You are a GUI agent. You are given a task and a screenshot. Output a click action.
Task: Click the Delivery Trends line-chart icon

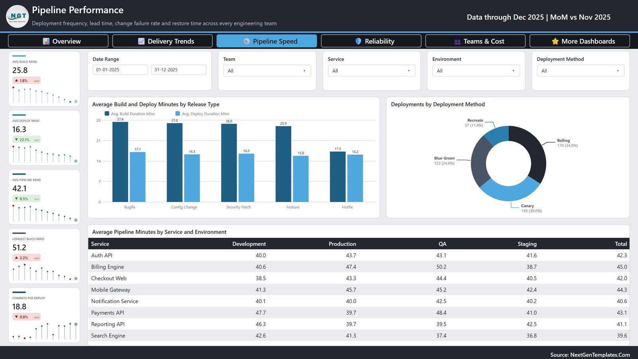tap(141, 41)
